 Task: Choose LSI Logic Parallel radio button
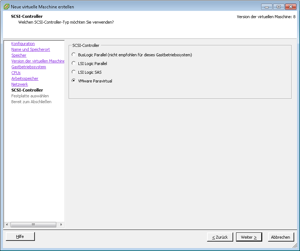pos(74,64)
